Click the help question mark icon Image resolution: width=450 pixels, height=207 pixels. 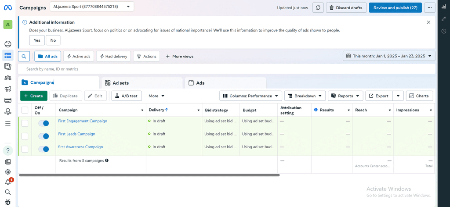(8, 150)
